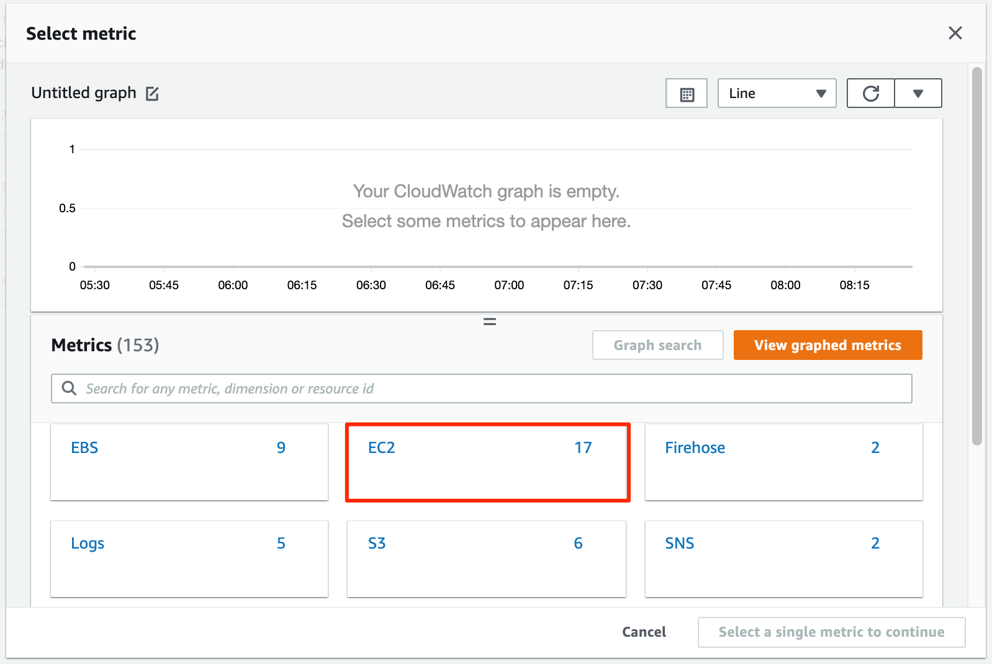992x664 pixels.
Task: Open the SNS metrics namespace card
Action: tap(784, 559)
